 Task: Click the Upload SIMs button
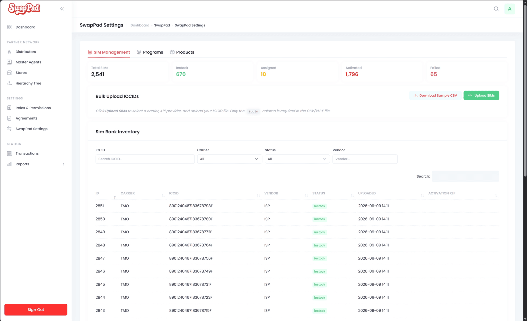click(x=481, y=95)
